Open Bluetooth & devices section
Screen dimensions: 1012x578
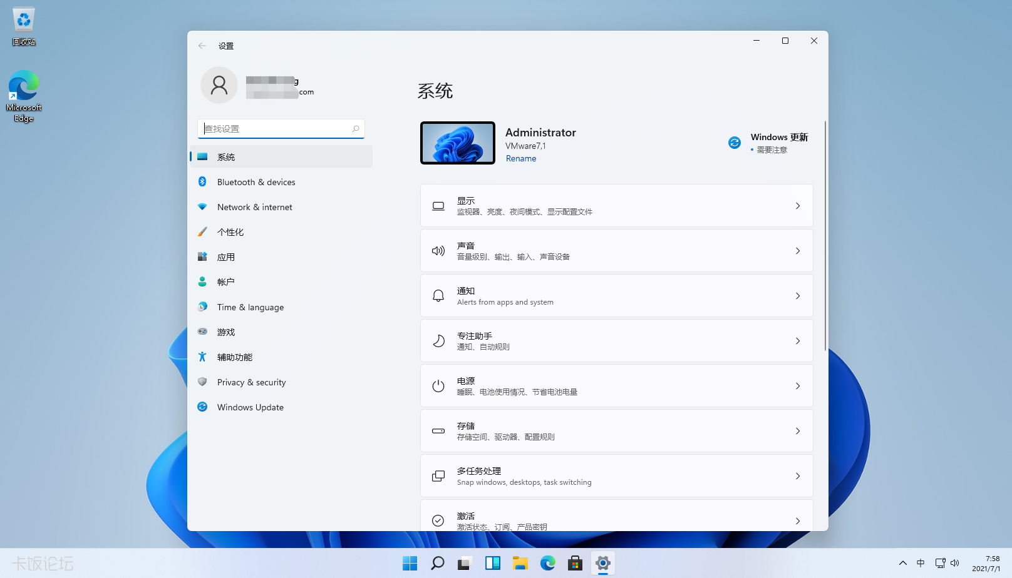coord(281,181)
